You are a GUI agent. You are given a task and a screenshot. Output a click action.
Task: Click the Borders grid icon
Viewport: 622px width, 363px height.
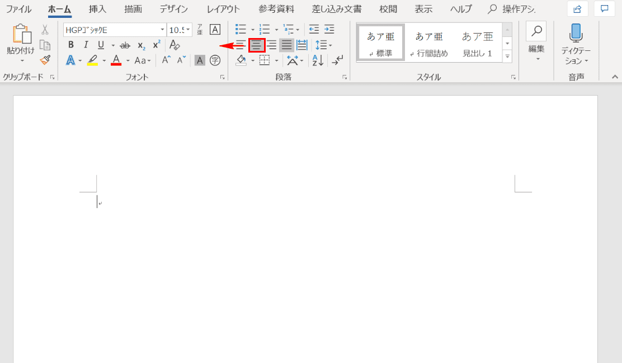(x=265, y=60)
